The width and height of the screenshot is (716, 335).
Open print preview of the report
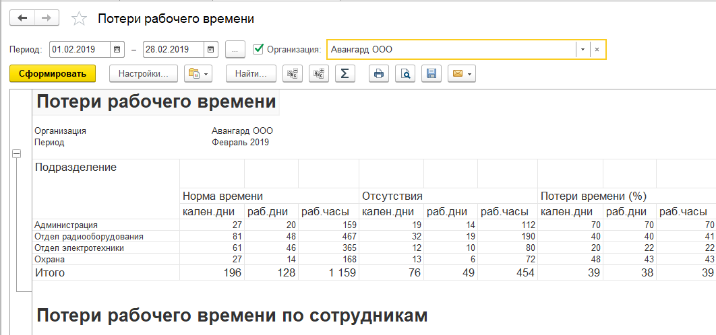click(405, 73)
